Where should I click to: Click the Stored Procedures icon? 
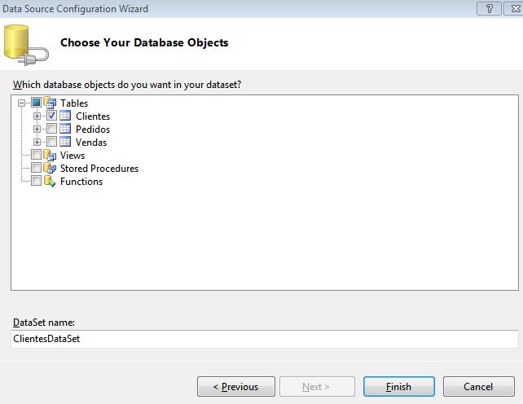pyautogui.click(x=51, y=169)
